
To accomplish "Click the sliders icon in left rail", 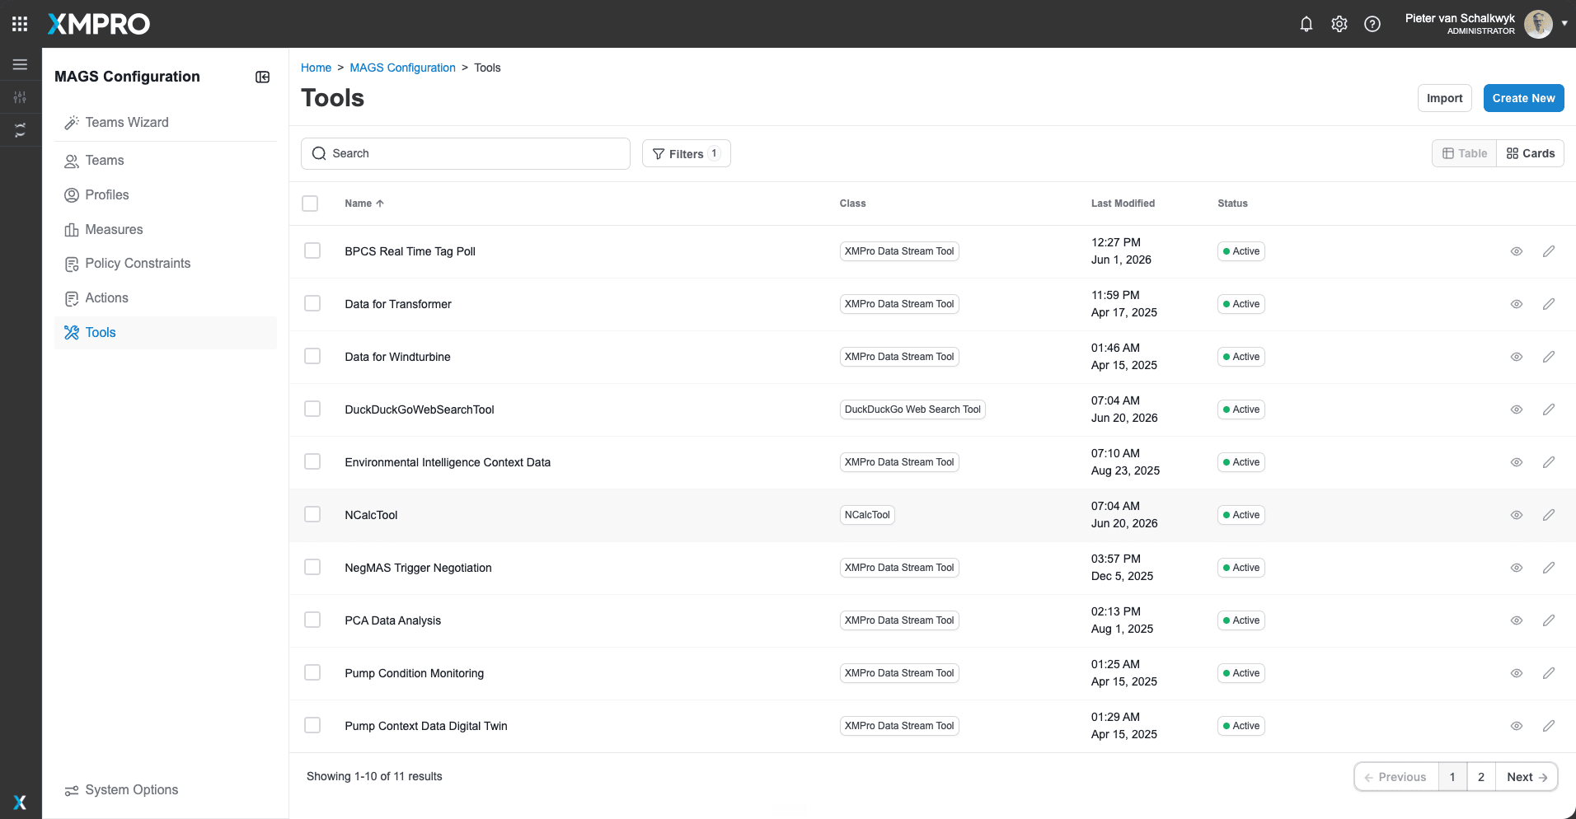I will 21,97.
